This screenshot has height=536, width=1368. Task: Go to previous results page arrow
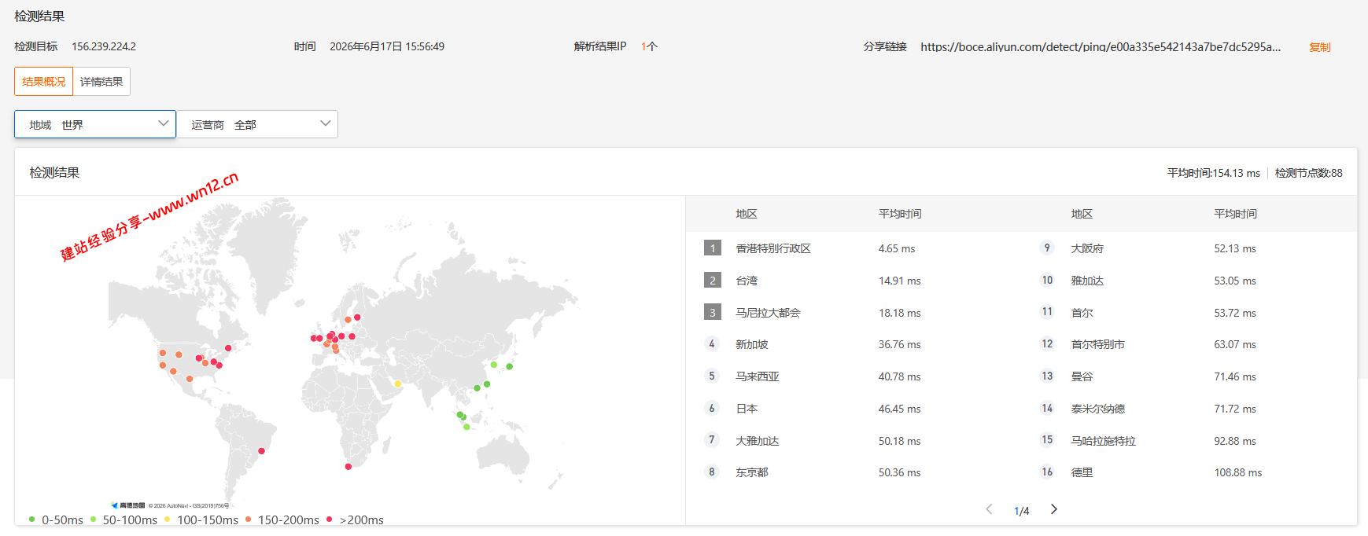[989, 509]
